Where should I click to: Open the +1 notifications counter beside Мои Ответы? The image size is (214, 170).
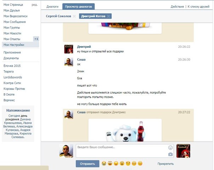(x=36, y=39)
